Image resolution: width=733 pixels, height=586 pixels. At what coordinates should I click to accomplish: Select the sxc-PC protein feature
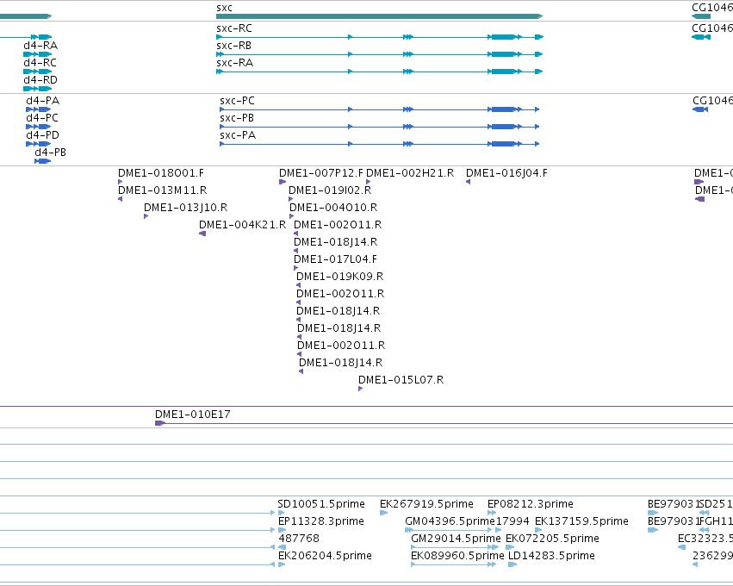[x=379, y=109]
